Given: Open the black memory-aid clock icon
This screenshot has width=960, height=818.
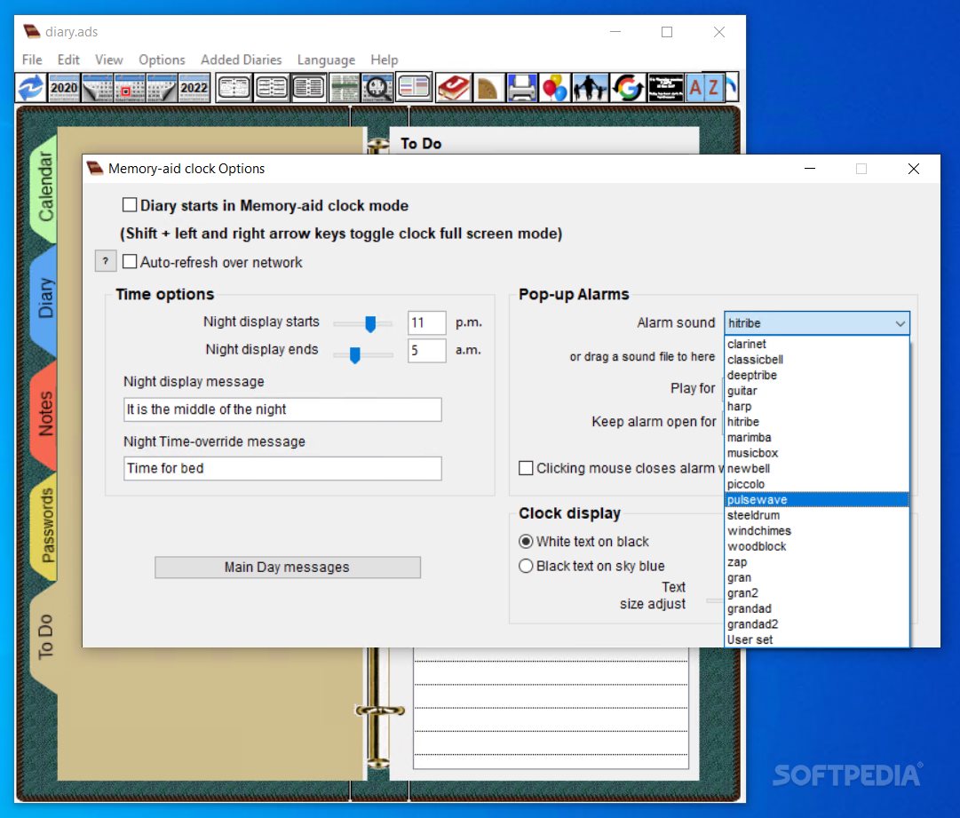Looking at the screenshot, I should pyautogui.click(x=665, y=88).
